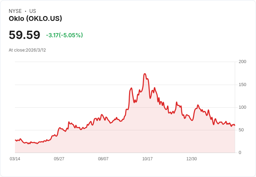256x177 pixels.
Task: Click the line's rightmost end point
Action: point(235,125)
